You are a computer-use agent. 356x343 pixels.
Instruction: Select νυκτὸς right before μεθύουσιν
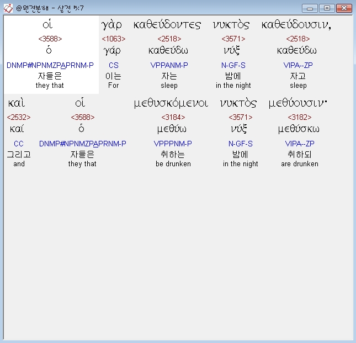click(238, 103)
